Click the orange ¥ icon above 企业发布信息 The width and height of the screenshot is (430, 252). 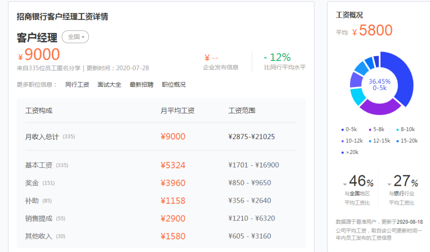(207, 58)
